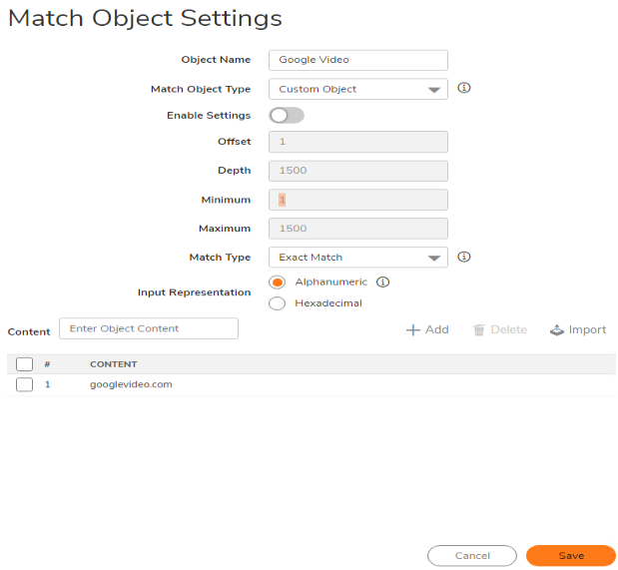The width and height of the screenshot is (618, 570).
Task: Check the box for googlevideo.com row
Action: 25,384
